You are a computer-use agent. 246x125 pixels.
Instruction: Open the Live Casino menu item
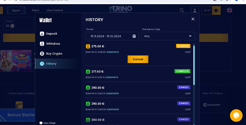click(55, 10)
